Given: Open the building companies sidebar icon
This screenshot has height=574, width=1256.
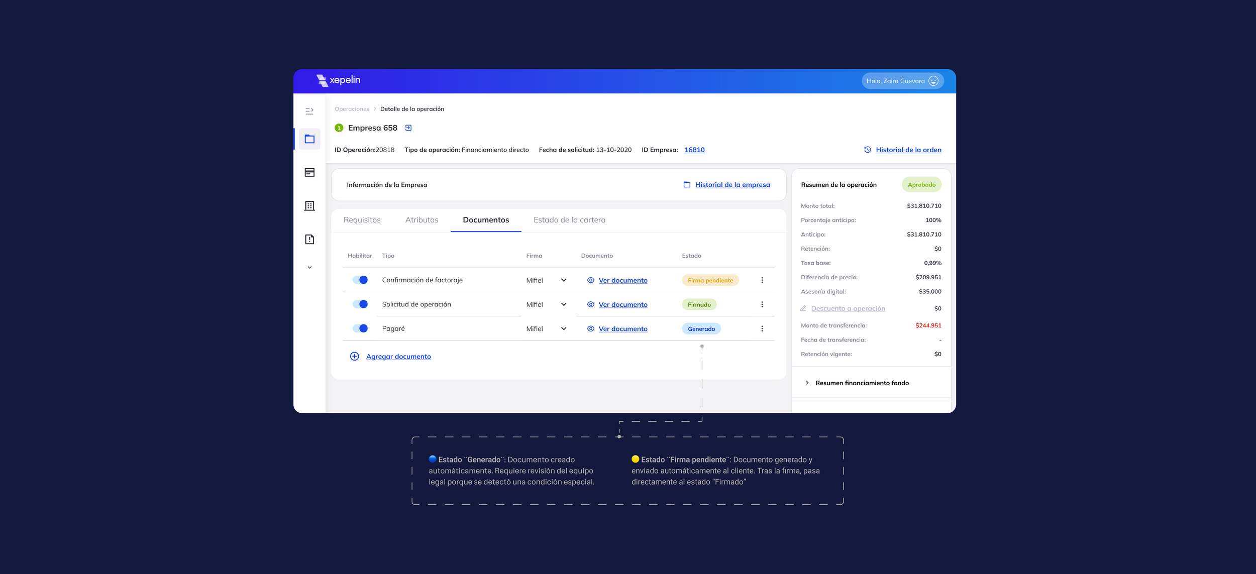Looking at the screenshot, I should [309, 206].
